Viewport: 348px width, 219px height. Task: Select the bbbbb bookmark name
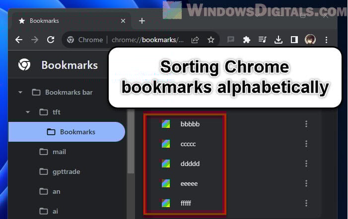click(190, 124)
